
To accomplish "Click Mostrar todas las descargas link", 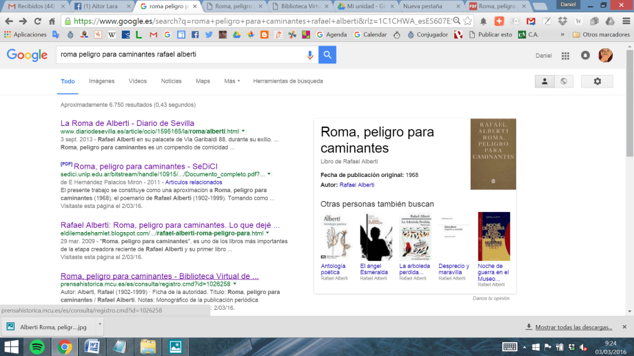I will click(x=573, y=327).
